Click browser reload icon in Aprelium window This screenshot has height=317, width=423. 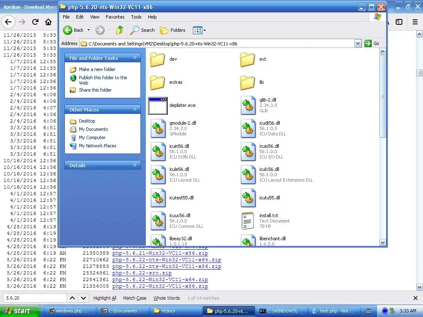35,22
